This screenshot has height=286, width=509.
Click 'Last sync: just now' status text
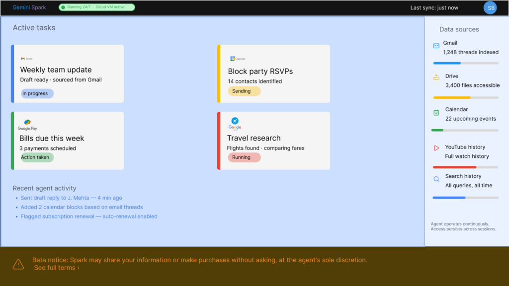pos(434,8)
